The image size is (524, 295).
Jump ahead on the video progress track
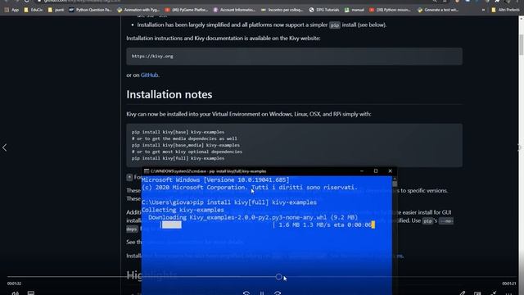[x=400, y=277]
